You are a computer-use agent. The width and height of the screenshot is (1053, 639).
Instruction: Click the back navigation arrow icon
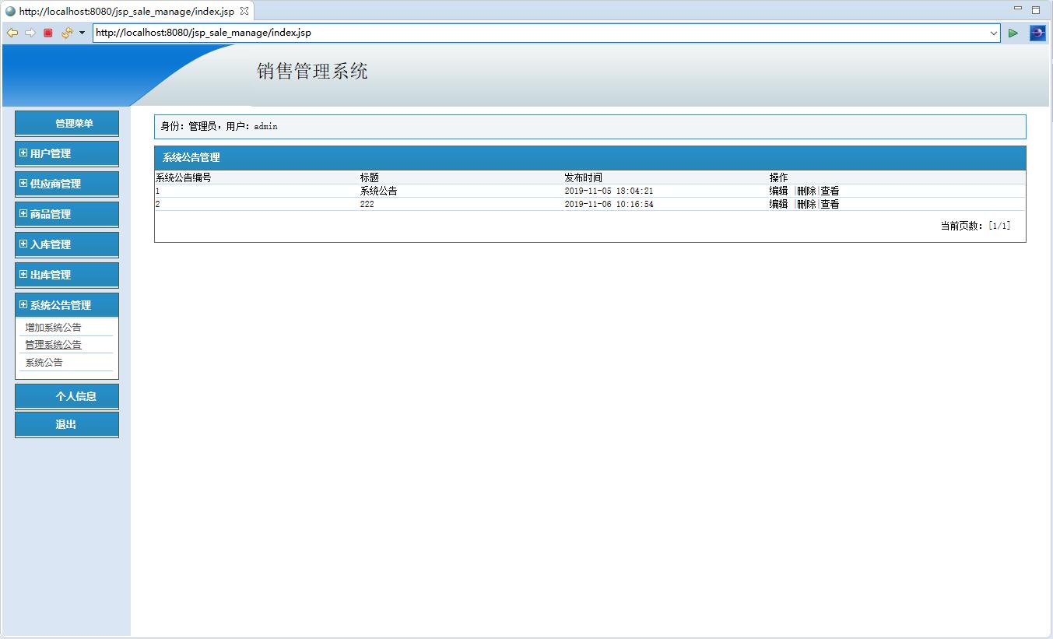pos(12,33)
